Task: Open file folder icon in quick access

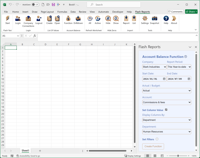Action: pyautogui.click(x=48, y=4)
